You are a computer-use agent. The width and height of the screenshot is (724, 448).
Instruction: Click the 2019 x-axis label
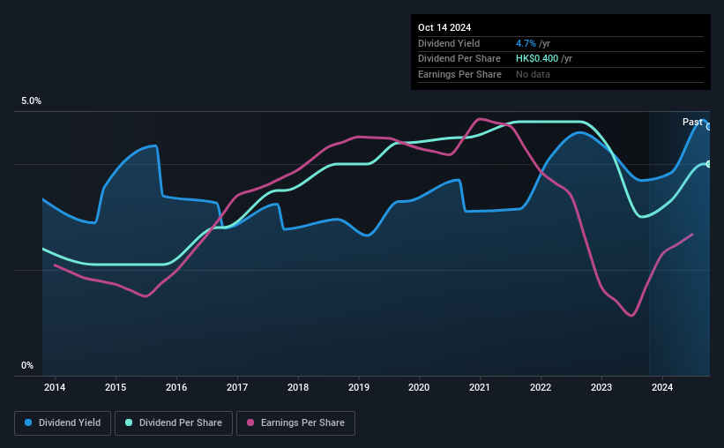coord(359,387)
